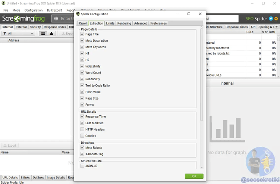Viewport: 280px width, 184px height.
Task: Toggle Last Modified checkbox
Action: tap(82, 123)
